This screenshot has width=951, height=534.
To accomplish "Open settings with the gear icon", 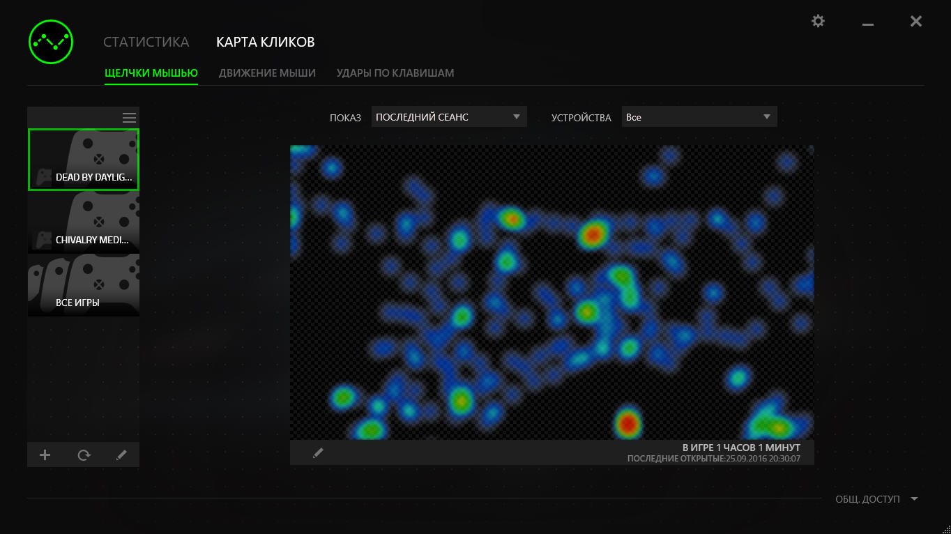I will coord(818,22).
